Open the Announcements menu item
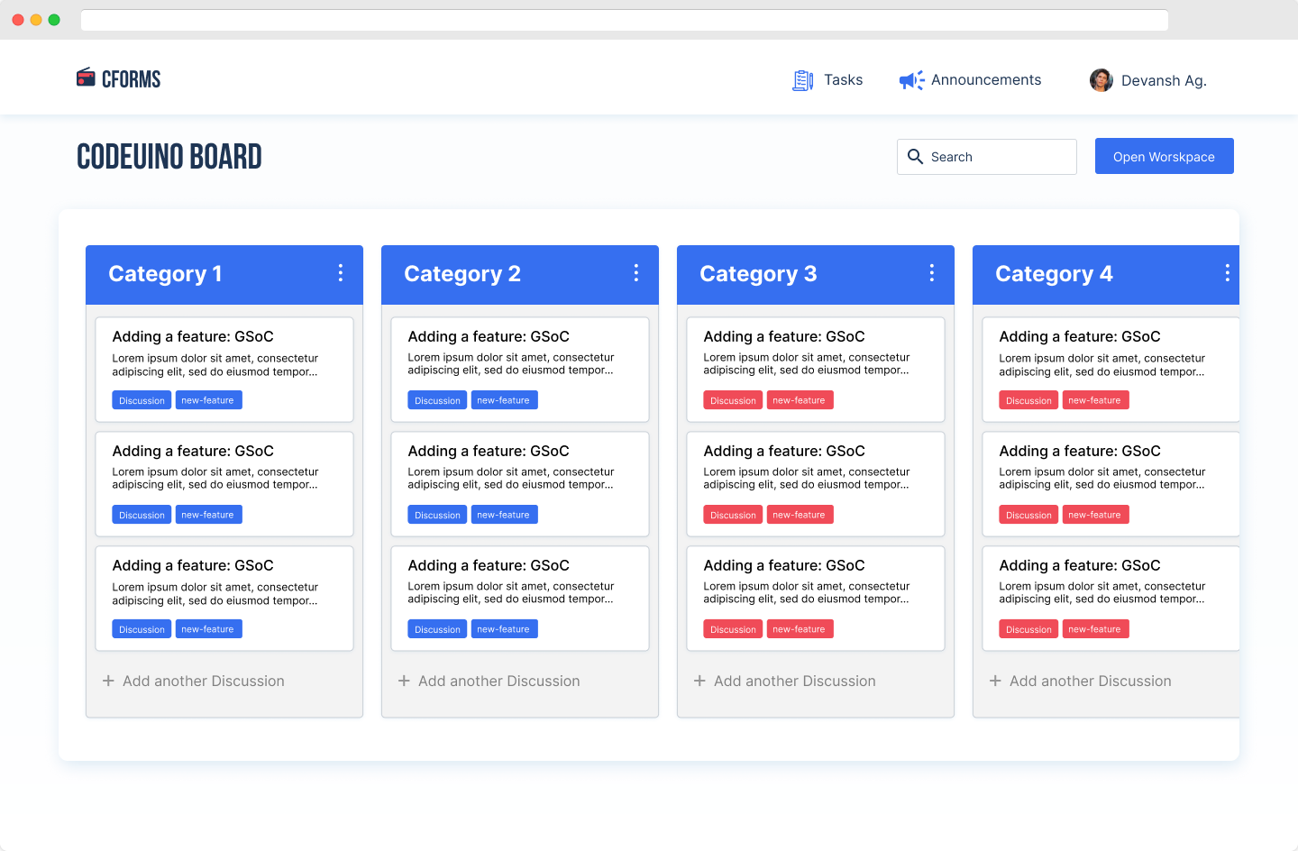The height and width of the screenshot is (851, 1298). (985, 80)
